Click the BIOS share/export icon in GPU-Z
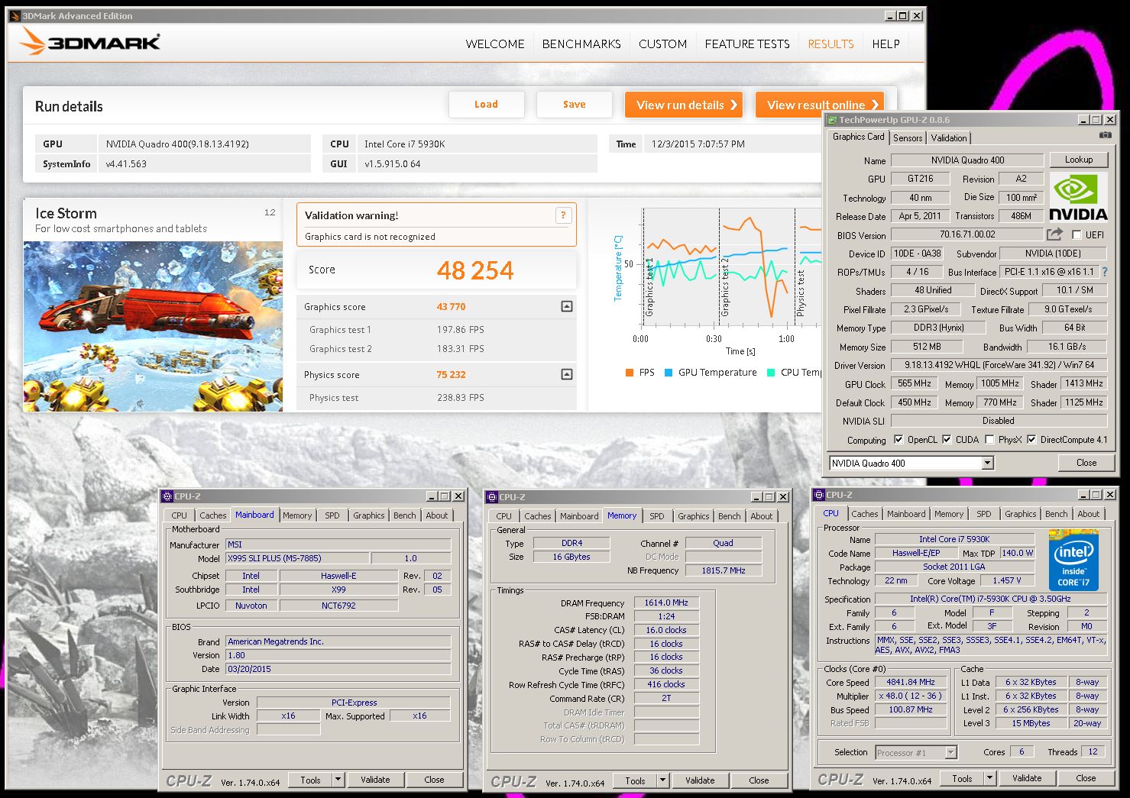Viewport: 1130px width, 798px height. click(1055, 234)
